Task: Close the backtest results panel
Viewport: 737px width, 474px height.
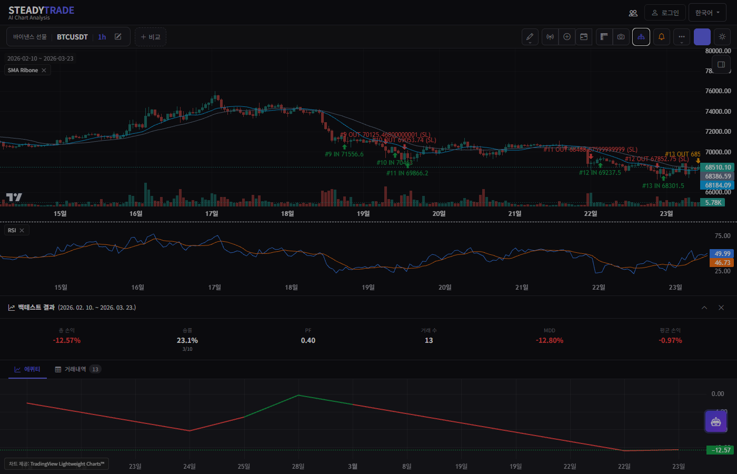Action: 721,308
